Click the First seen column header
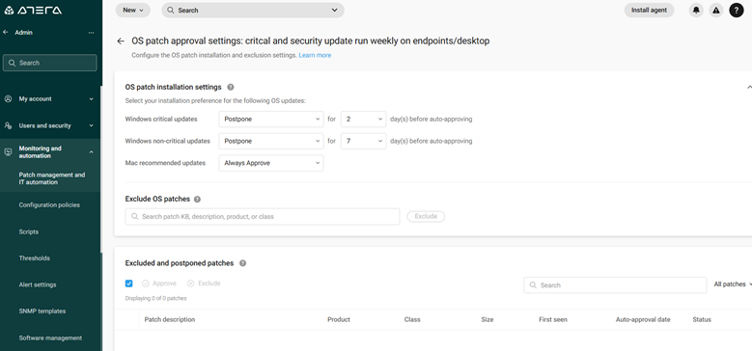Image resolution: width=752 pixels, height=351 pixels. 553,319
